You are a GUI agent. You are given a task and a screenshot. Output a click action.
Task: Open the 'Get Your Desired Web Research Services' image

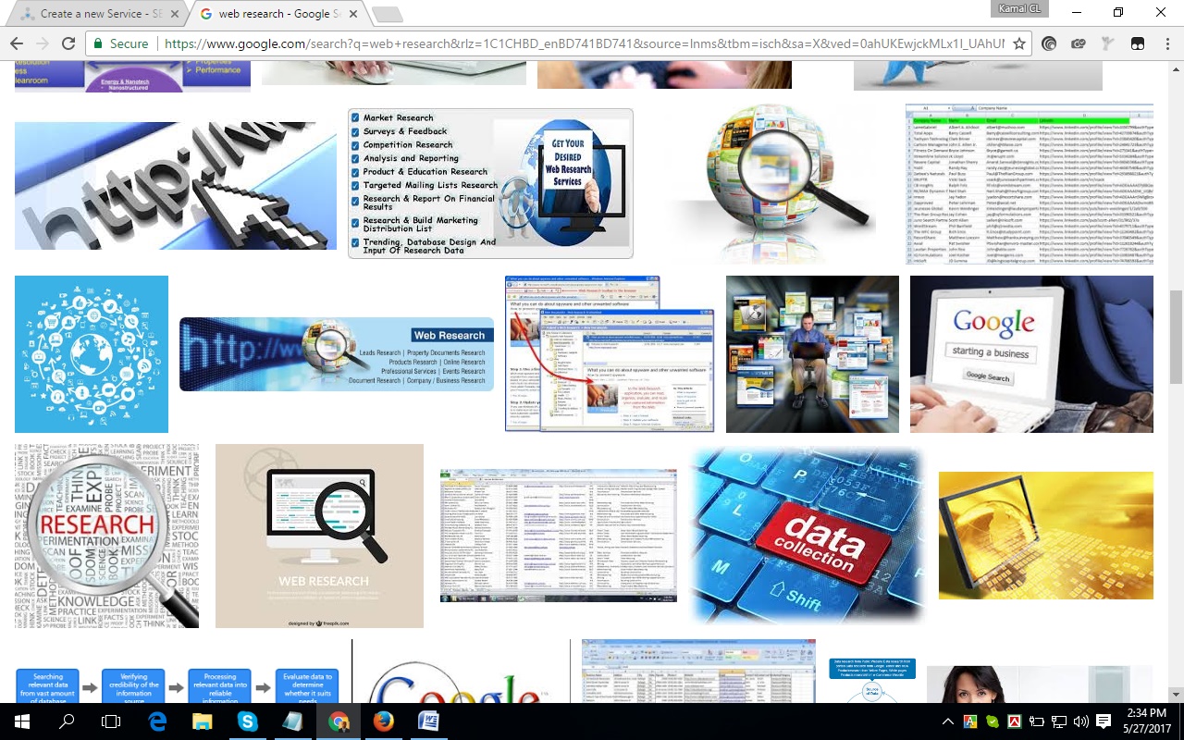490,183
